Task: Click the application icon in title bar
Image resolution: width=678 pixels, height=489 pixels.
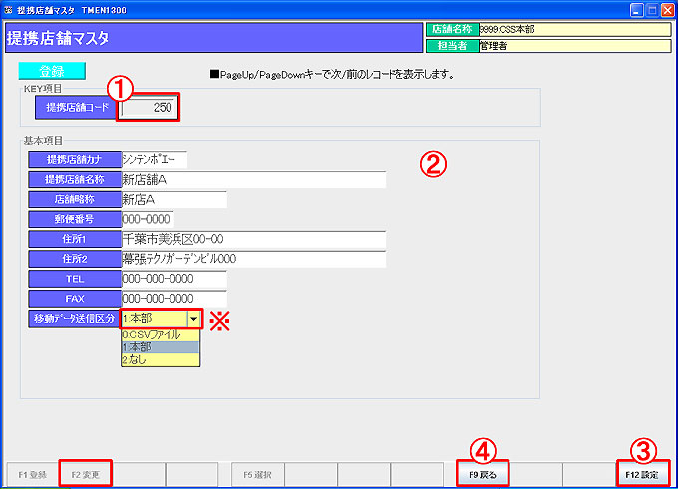Action: click(x=8, y=10)
